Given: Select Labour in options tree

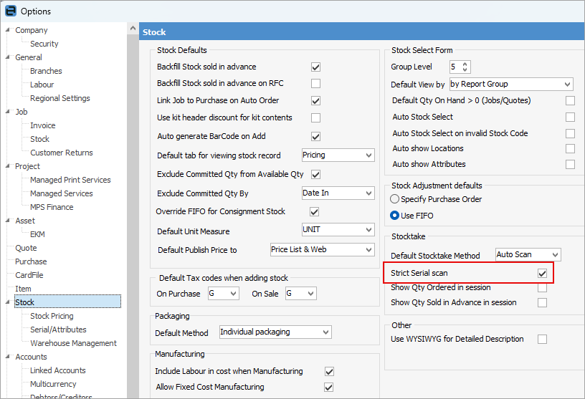Looking at the screenshot, I should point(42,85).
